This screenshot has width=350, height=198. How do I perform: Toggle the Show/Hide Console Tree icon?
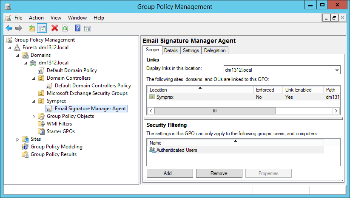point(42,28)
